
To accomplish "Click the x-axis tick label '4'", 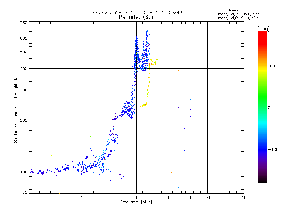I will point(136,197).
